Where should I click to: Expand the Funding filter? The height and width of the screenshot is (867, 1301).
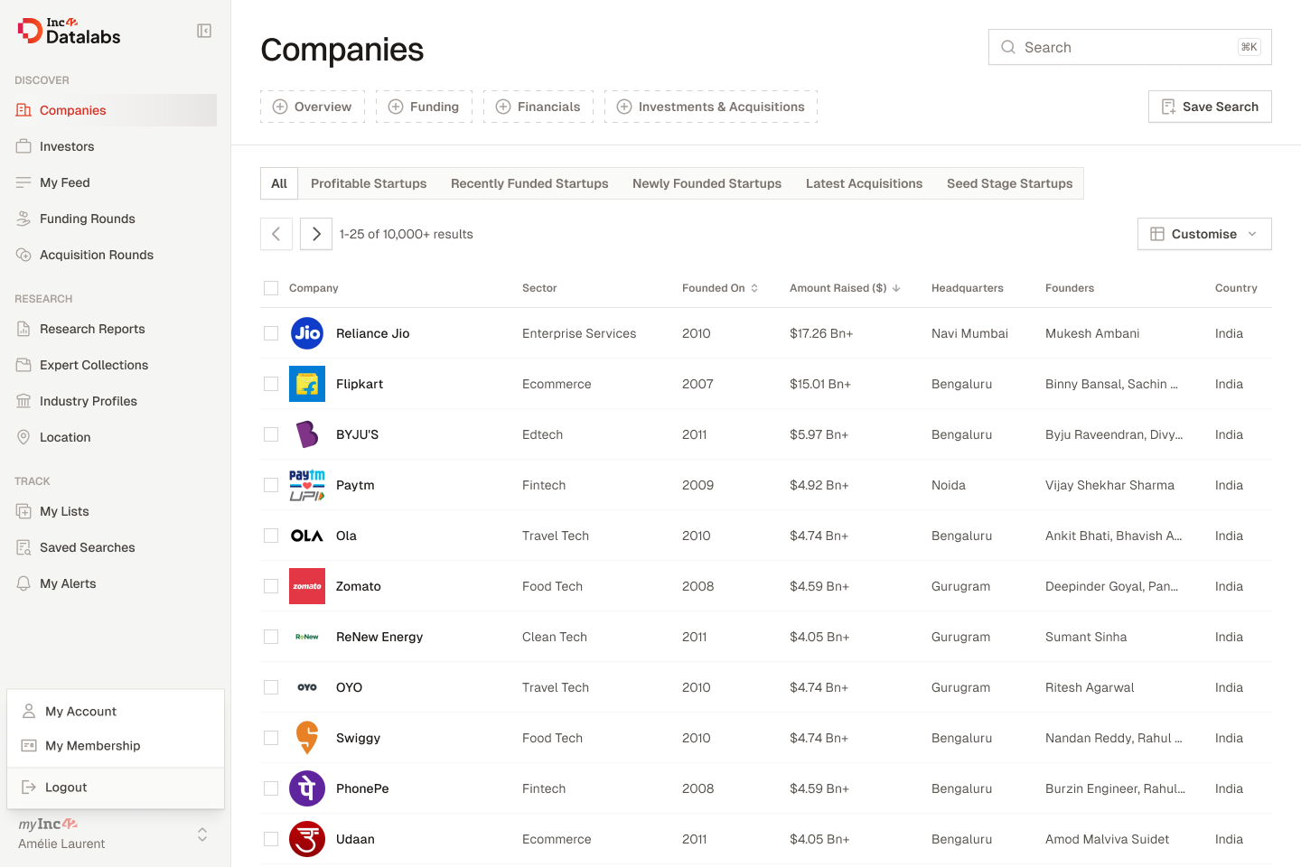click(424, 107)
